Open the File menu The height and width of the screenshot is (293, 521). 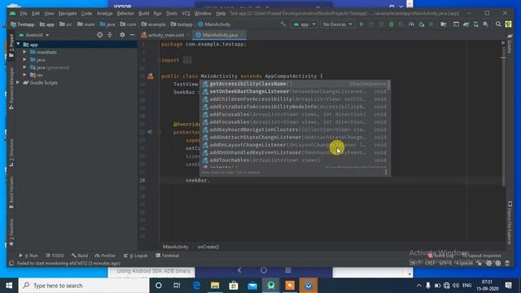click(24, 13)
